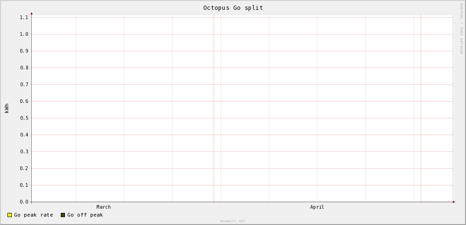
Task: Click the 0.8 y-axis value
Action: [x=24, y=68]
